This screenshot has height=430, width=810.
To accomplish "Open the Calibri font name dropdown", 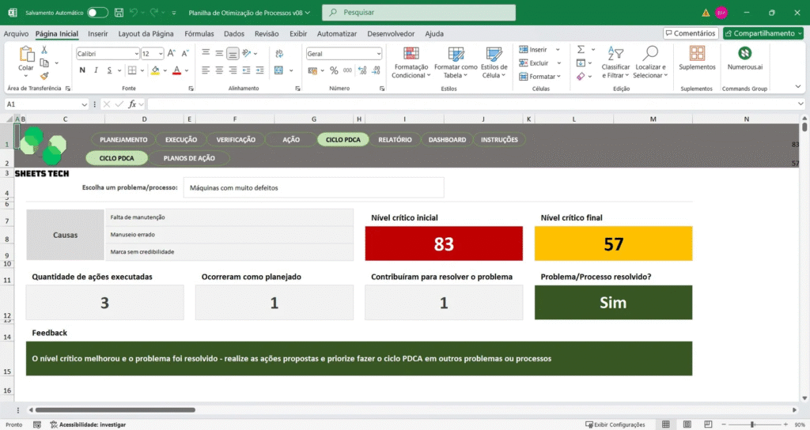I will (135, 54).
